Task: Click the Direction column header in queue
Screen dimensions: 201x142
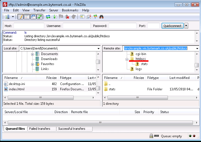Action: point(61,112)
